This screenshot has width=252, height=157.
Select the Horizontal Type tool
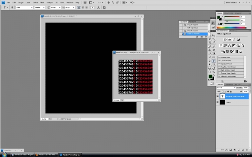coord(214,61)
